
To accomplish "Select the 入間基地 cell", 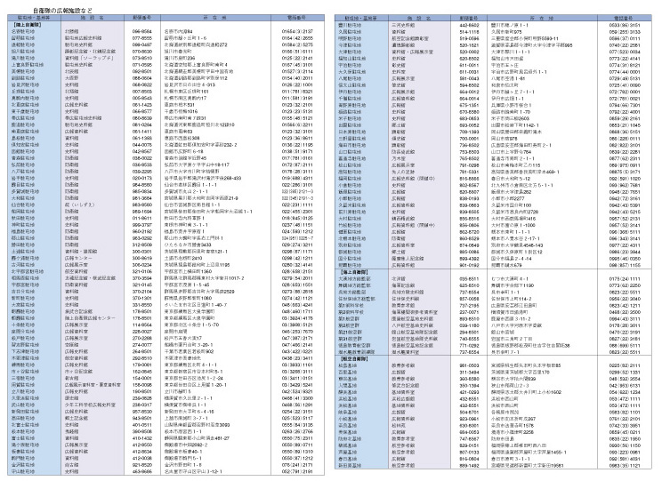I will (348, 385).
